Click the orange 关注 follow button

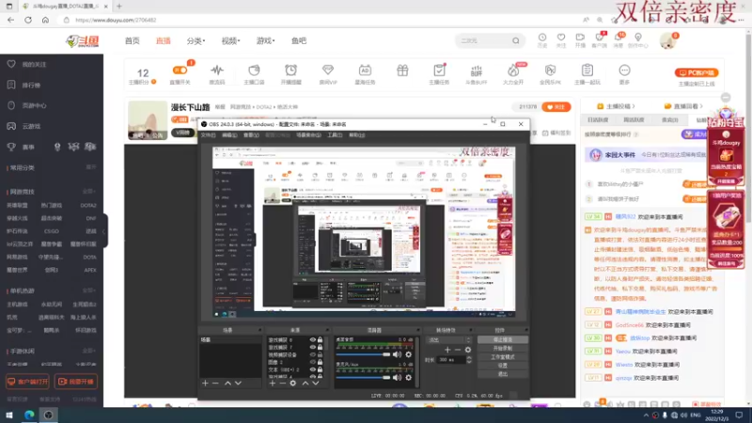pos(556,107)
